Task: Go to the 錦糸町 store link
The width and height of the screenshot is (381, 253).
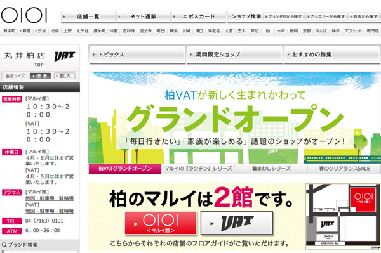Action: (x=100, y=31)
